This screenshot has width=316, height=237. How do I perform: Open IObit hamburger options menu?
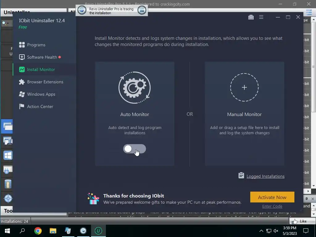[x=261, y=17]
